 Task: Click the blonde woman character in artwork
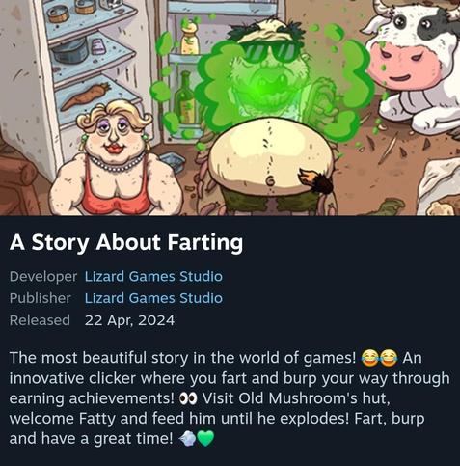coord(116,159)
